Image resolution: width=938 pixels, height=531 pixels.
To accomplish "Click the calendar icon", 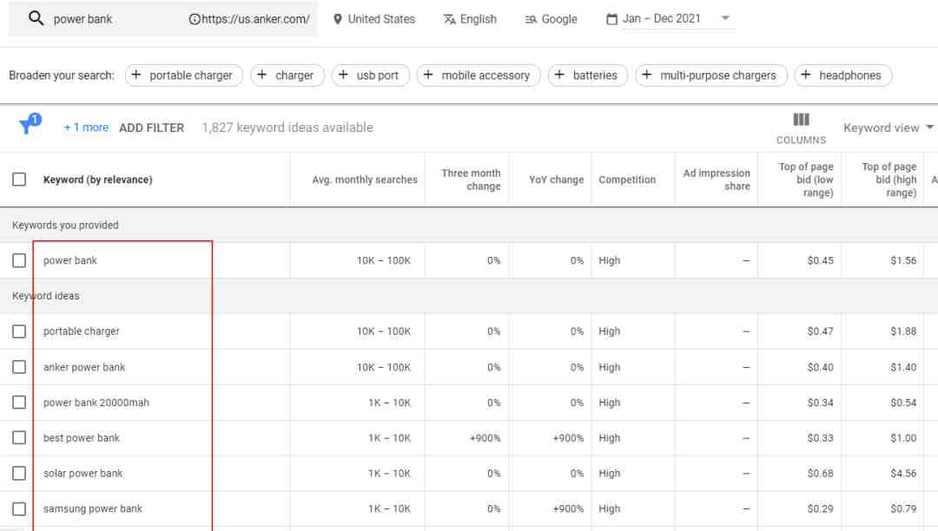I will point(611,19).
